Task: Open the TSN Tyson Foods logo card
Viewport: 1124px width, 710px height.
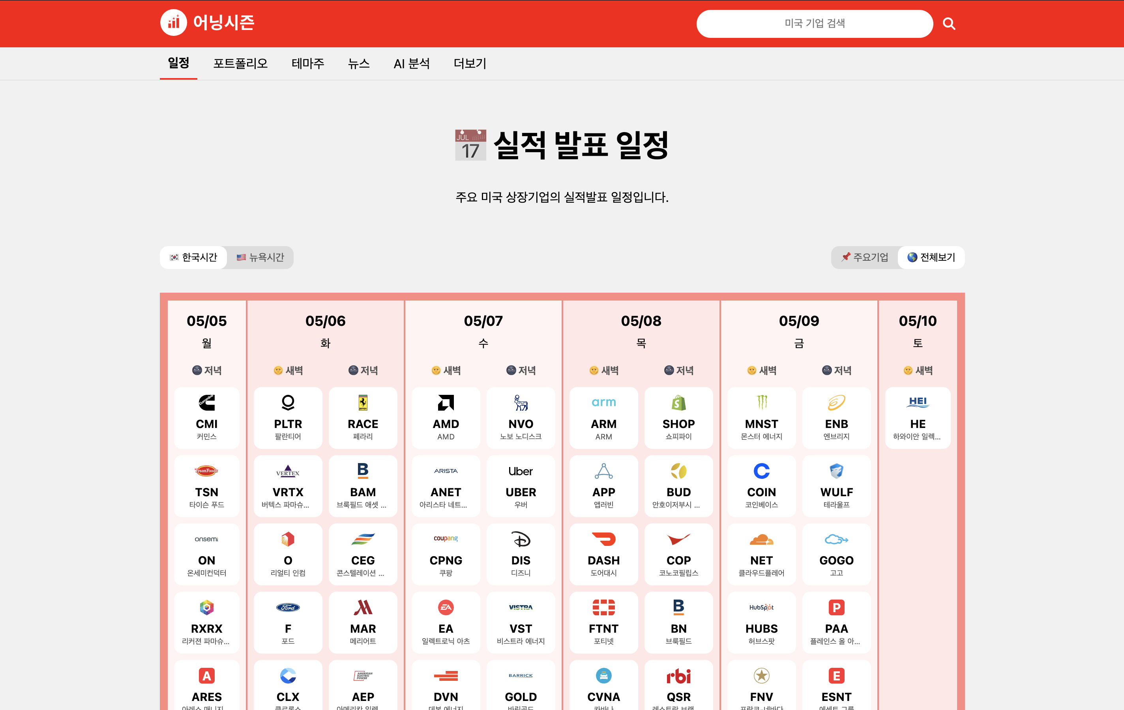Action: coord(206,486)
